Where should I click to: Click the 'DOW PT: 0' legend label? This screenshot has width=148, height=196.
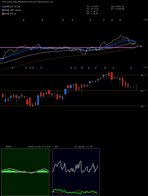point(10,14)
